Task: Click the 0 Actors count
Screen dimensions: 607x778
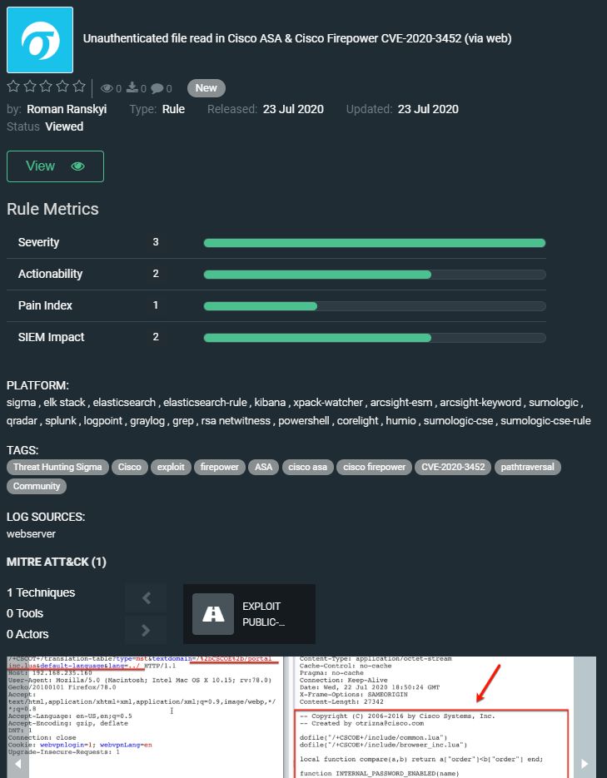Action: pos(27,634)
